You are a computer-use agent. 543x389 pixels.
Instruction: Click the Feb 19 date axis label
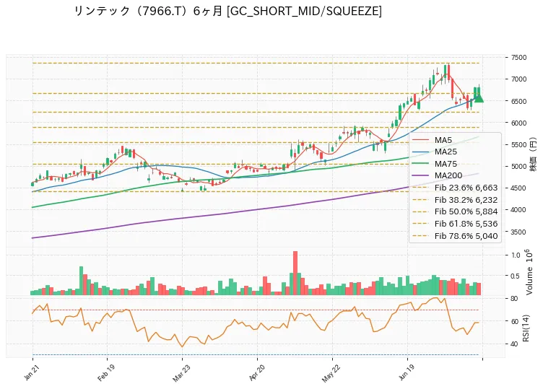click(105, 372)
